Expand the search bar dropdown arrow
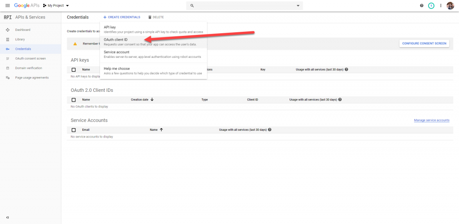 pos(298,5)
